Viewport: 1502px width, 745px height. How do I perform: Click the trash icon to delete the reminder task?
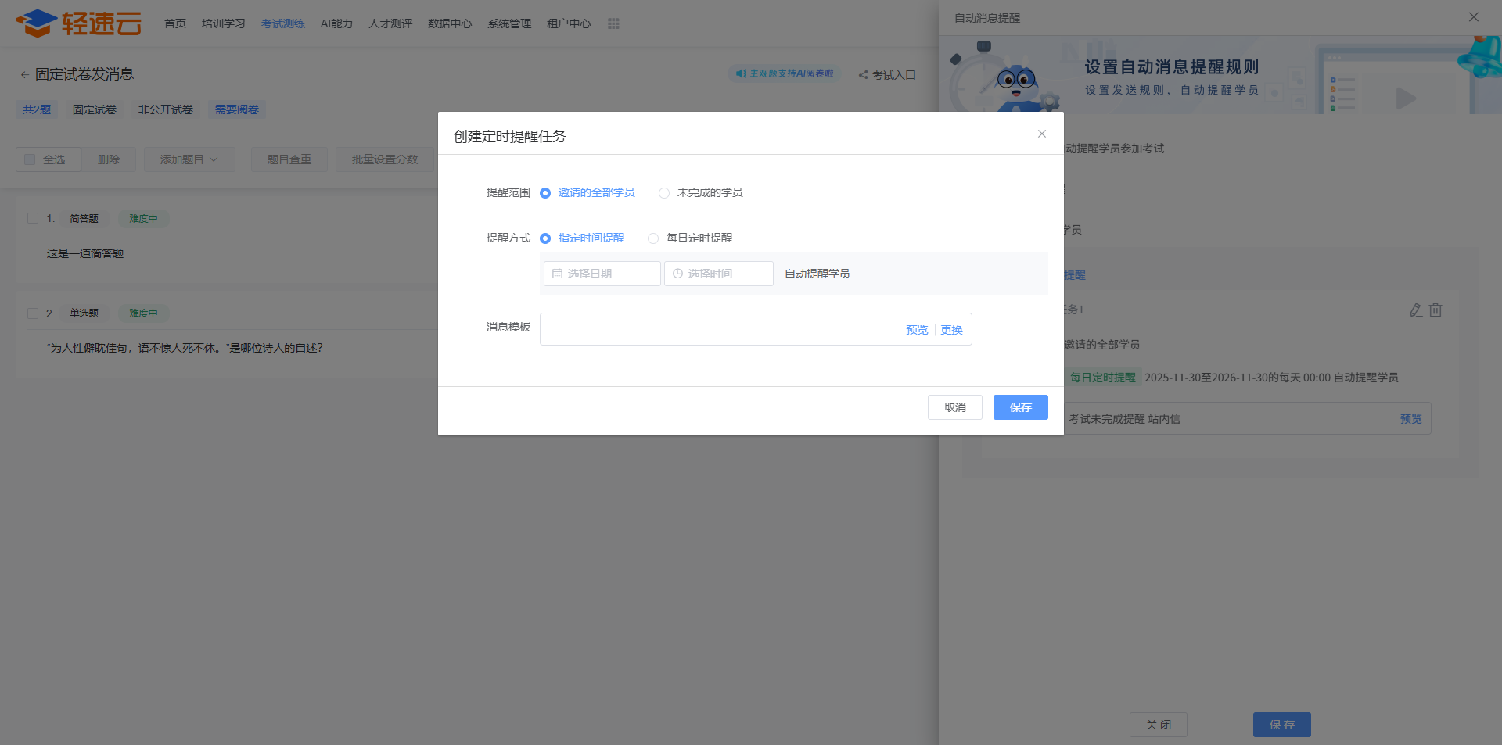[1436, 310]
